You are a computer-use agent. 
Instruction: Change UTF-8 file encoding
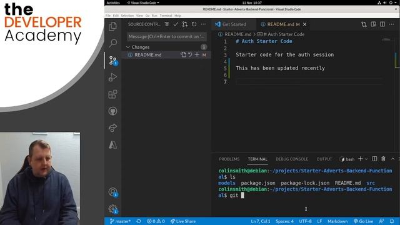coord(306,221)
